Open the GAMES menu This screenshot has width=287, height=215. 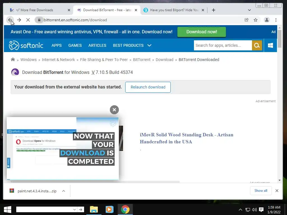click(x=75, y=45)
